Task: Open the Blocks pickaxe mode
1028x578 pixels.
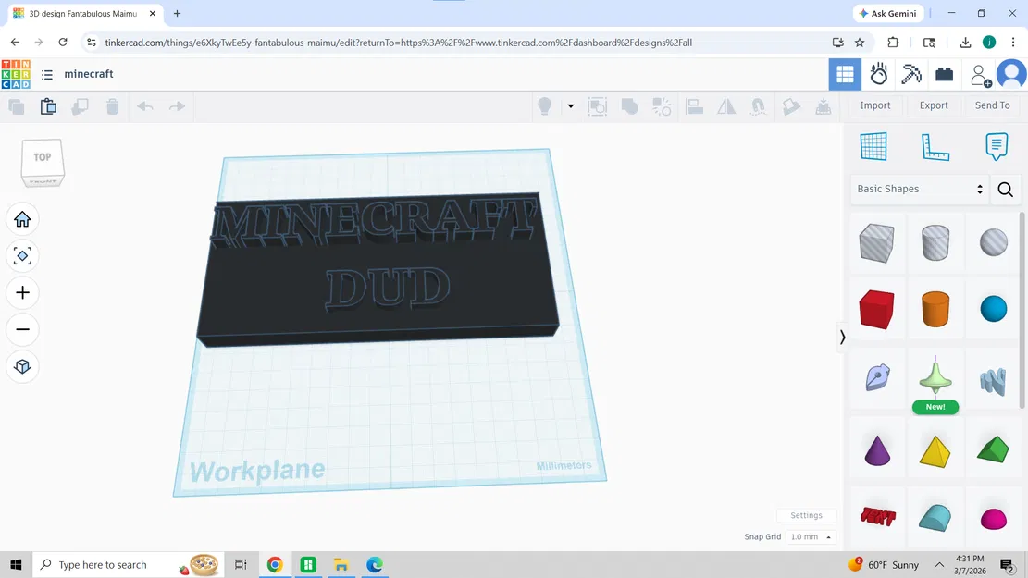Action: [911, 74]
